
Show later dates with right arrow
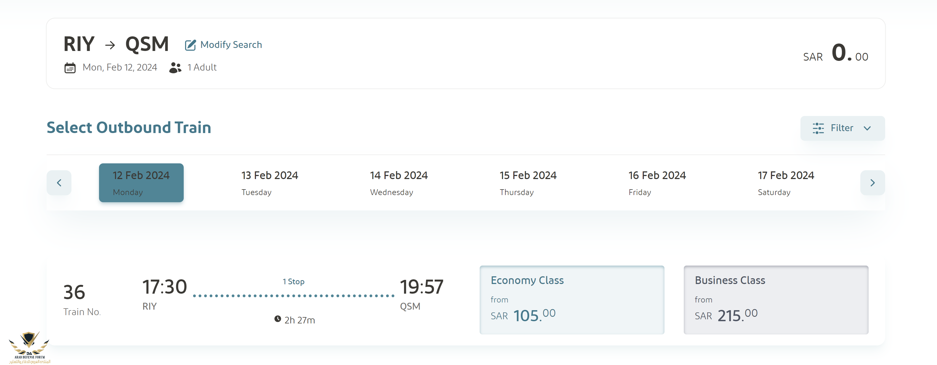click(872, 183)
